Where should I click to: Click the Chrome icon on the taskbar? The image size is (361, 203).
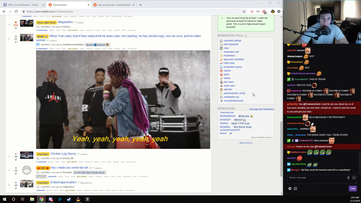tap(41, 199)
